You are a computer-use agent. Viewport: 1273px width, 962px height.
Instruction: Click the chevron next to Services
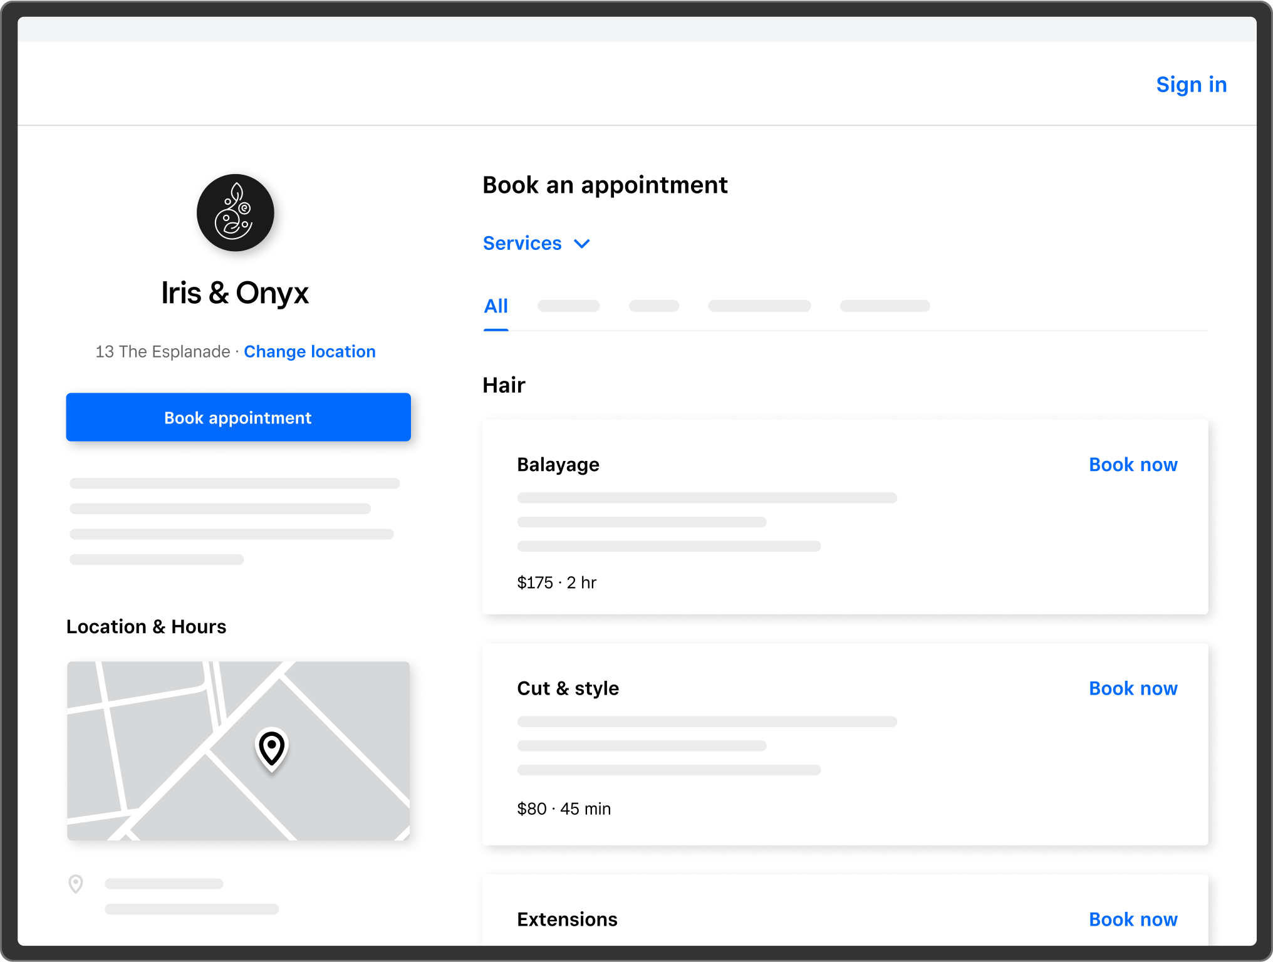pos(581,244)
